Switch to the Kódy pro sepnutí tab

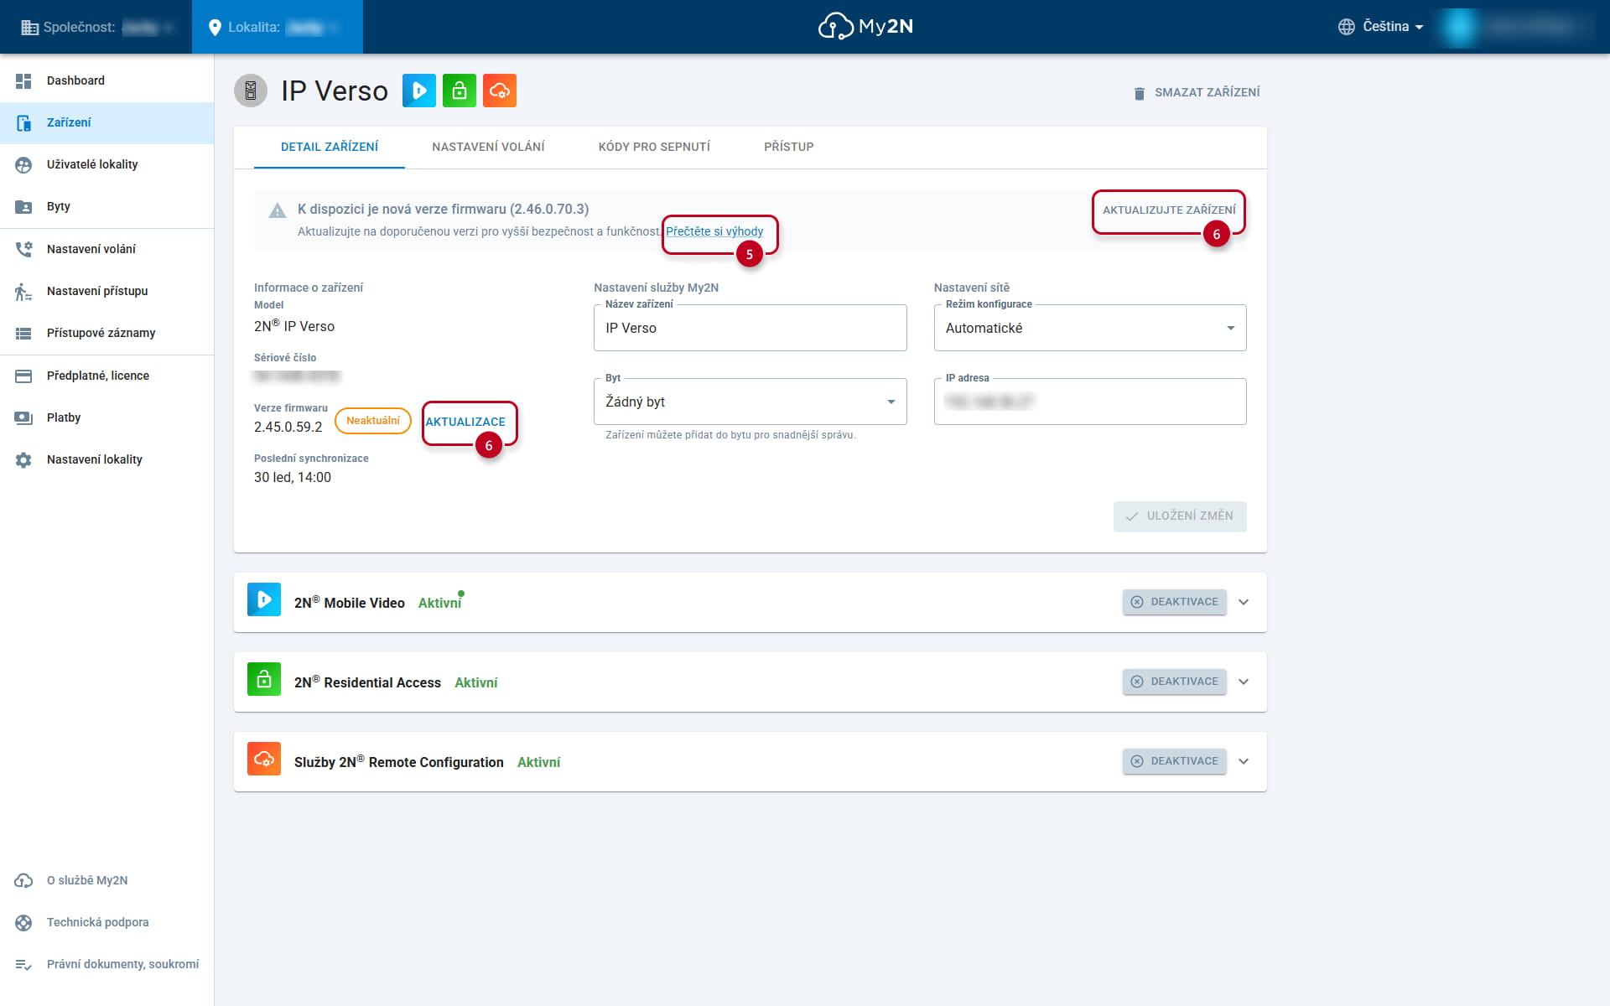(654, 147)
